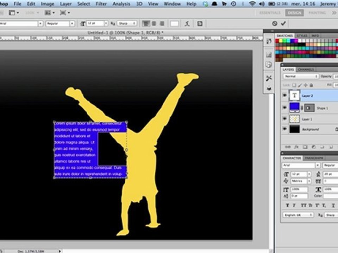The image size is (338, 253).
Task: Switch to the Channels tab
Action: click(x=306, y=70)
